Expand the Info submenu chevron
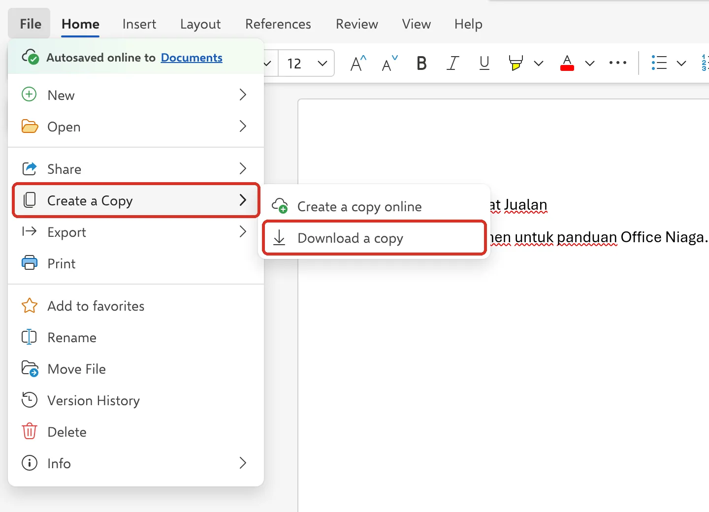Image resolution: width=709 pixels, height=512 pixels. pos(243,463)
